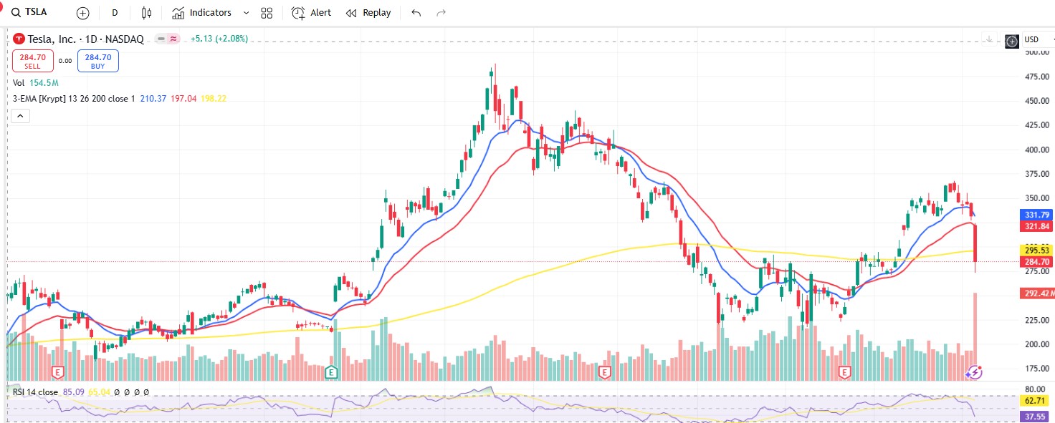
Task: Click the 284.70 BUY button
Action: pos(98,61)
